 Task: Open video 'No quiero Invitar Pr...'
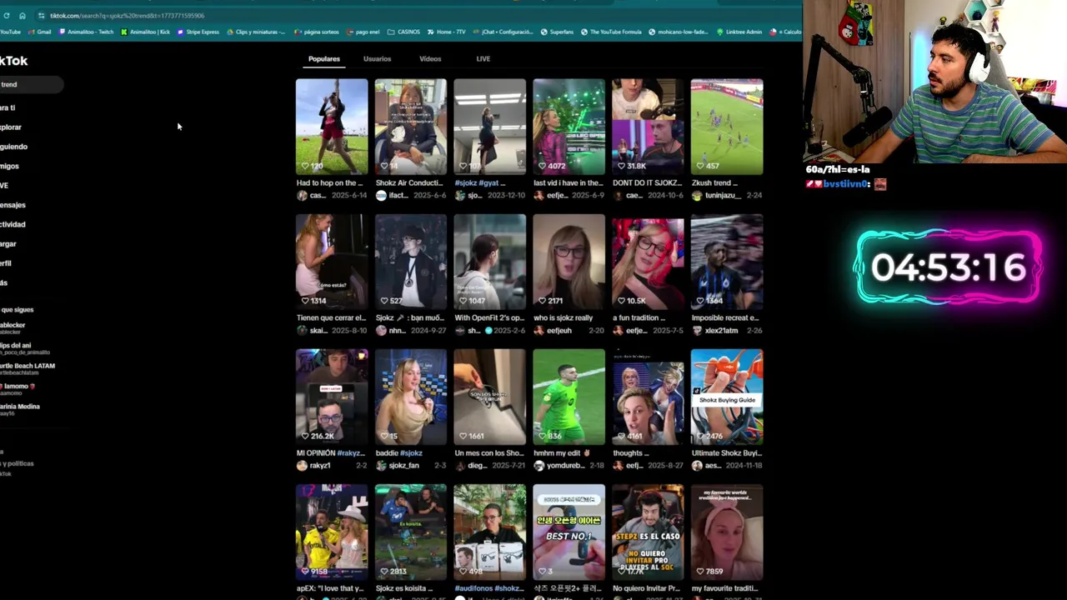coord(648,532)
